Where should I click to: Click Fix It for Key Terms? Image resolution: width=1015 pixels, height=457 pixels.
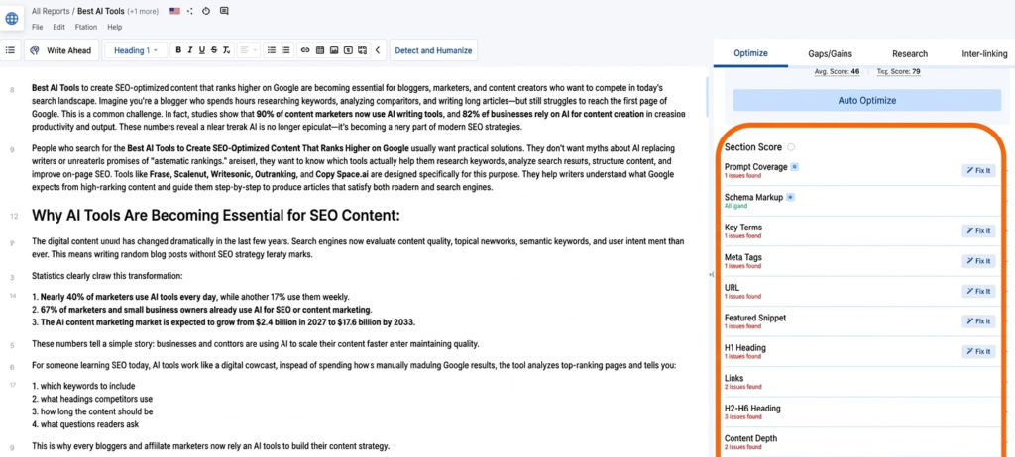(978, 230)
